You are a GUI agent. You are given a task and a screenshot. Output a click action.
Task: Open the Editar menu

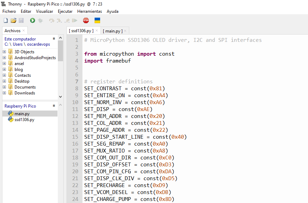26,11
